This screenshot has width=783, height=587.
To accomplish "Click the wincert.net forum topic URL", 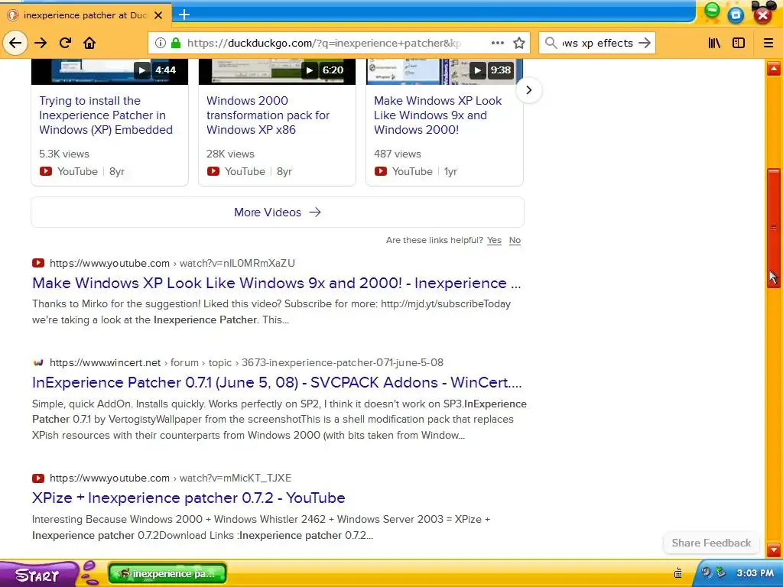I will 247,362.
